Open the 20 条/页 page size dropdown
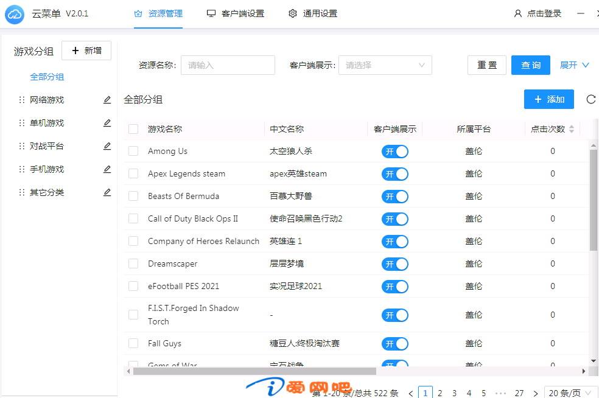This screenshot has height=398, width=599. (x=571, y=393)
